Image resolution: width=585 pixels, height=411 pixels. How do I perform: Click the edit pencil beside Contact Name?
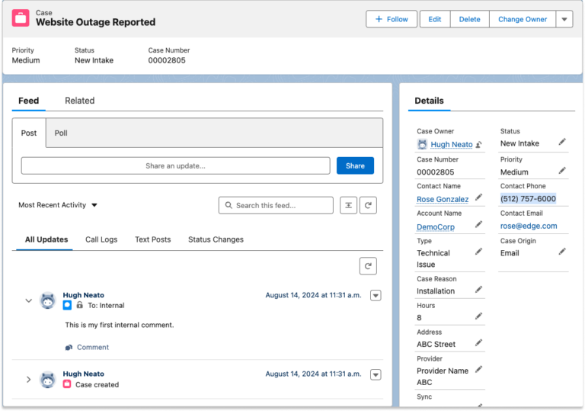(478, 197)
